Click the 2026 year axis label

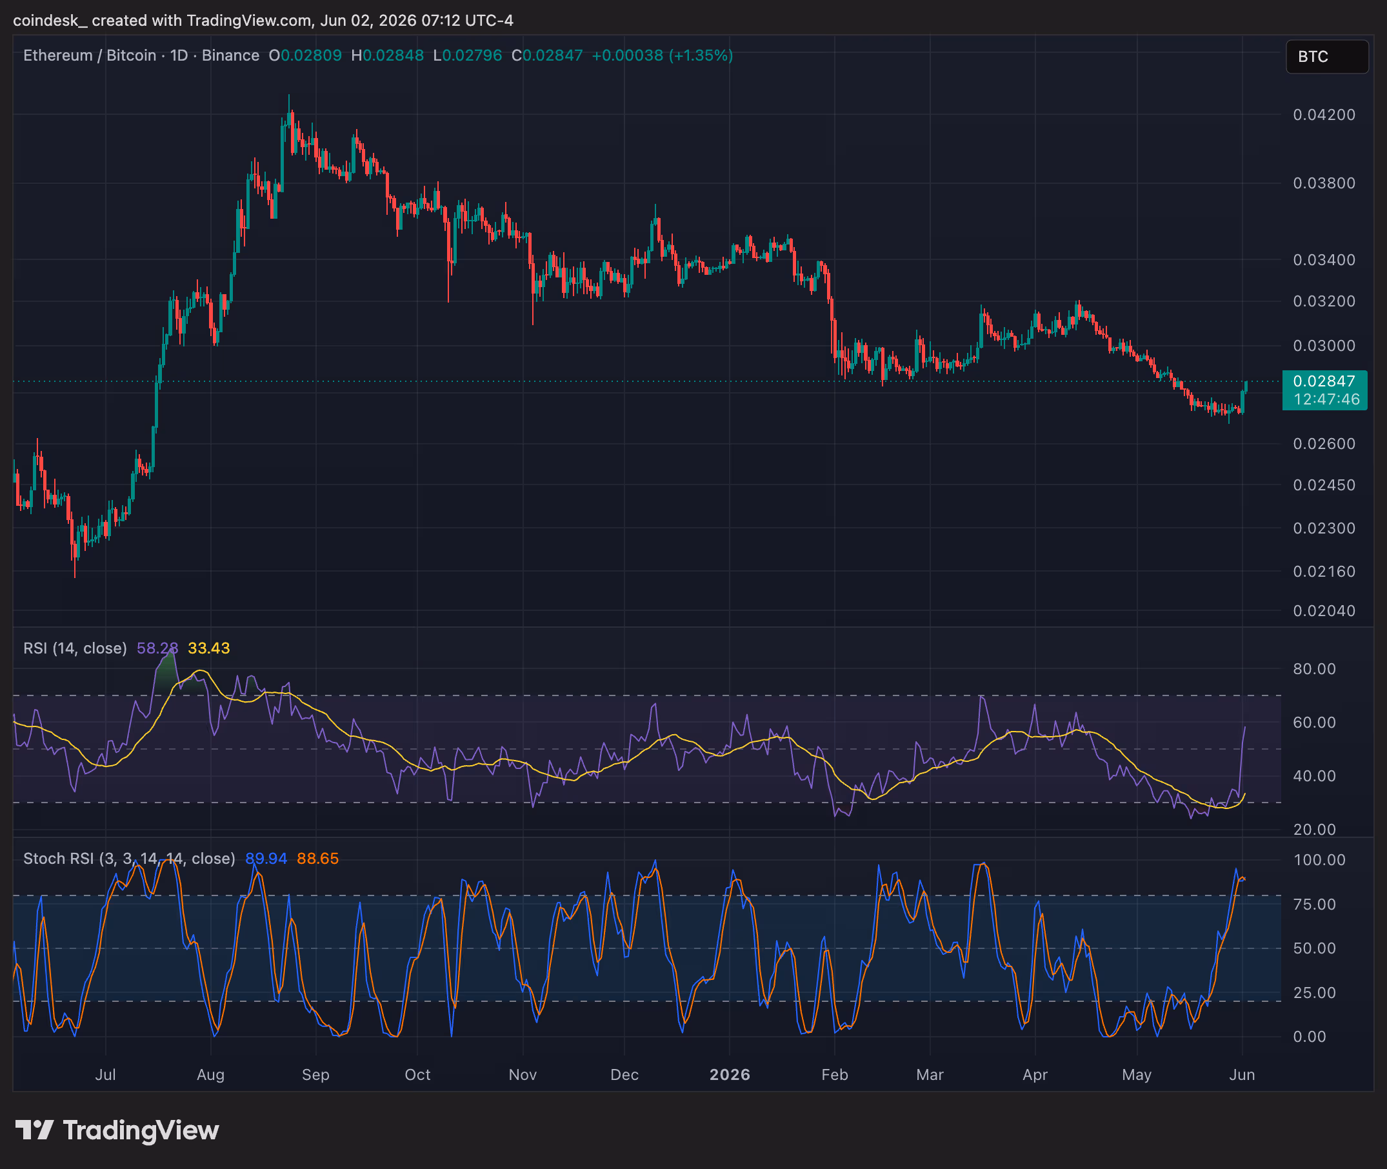click(730, 1074)
